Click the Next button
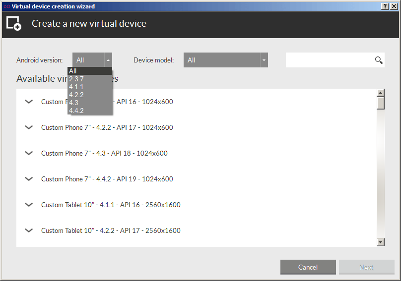Viewport: 401px width, 281px height. [x=366, y=267]
